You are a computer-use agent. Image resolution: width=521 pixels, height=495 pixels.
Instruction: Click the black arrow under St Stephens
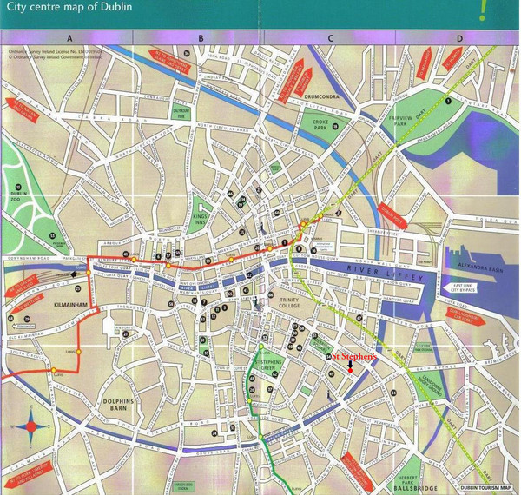coord(349,367)
